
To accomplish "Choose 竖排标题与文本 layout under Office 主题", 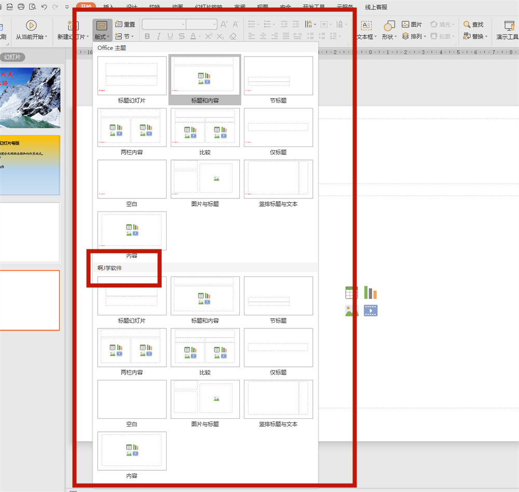I will click(278, 183).
